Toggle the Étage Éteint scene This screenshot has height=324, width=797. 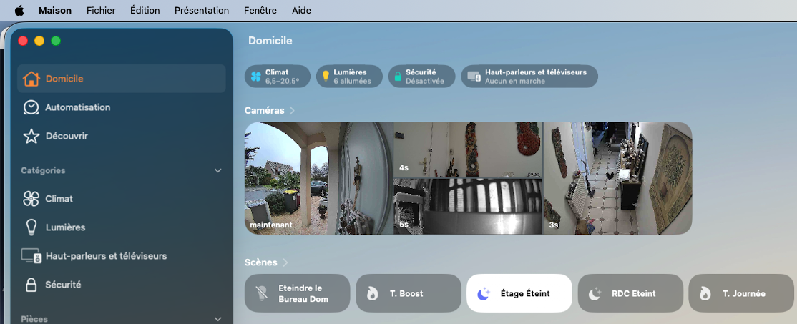[x=519, y=293]
